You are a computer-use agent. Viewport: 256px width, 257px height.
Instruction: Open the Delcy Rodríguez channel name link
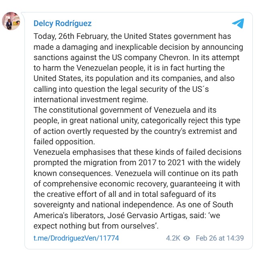[62, 23]
